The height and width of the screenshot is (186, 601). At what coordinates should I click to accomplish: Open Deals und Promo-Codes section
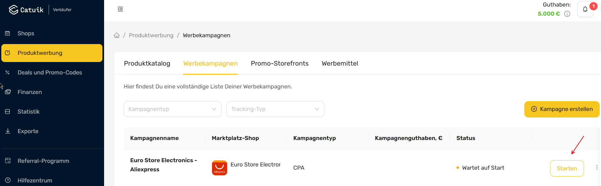(x=50, y=72)
